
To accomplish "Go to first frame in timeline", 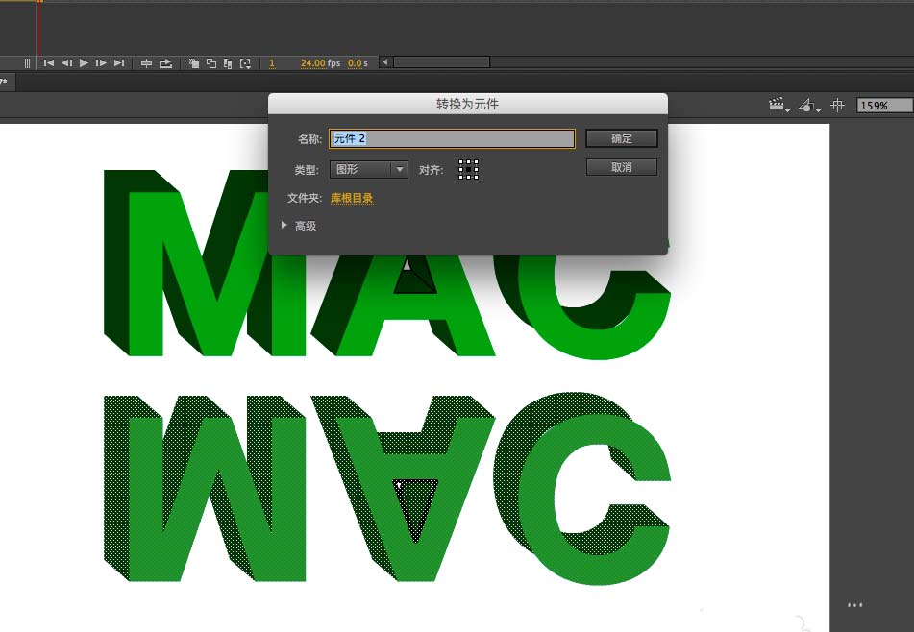I will click(x=49, y=62).
